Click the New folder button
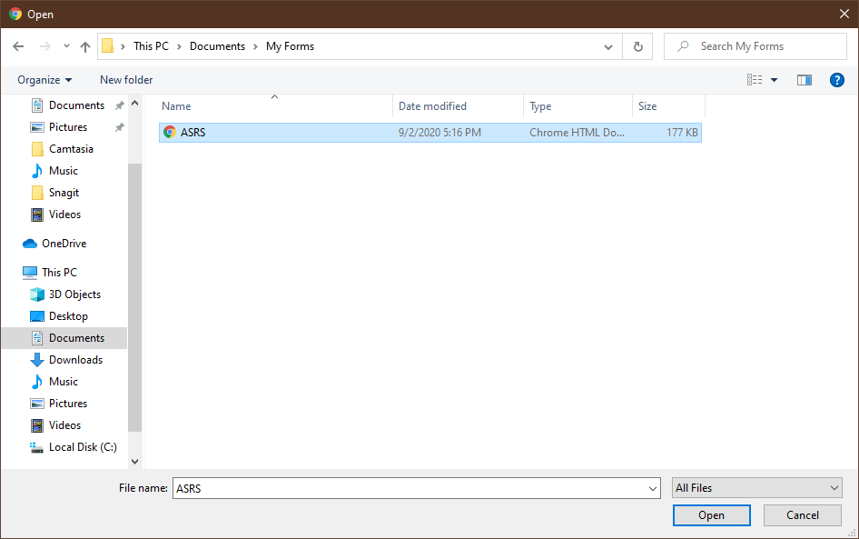 pos(126,80)
